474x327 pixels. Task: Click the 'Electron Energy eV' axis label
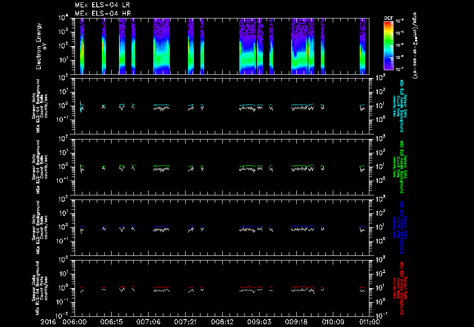coord(41,46)
